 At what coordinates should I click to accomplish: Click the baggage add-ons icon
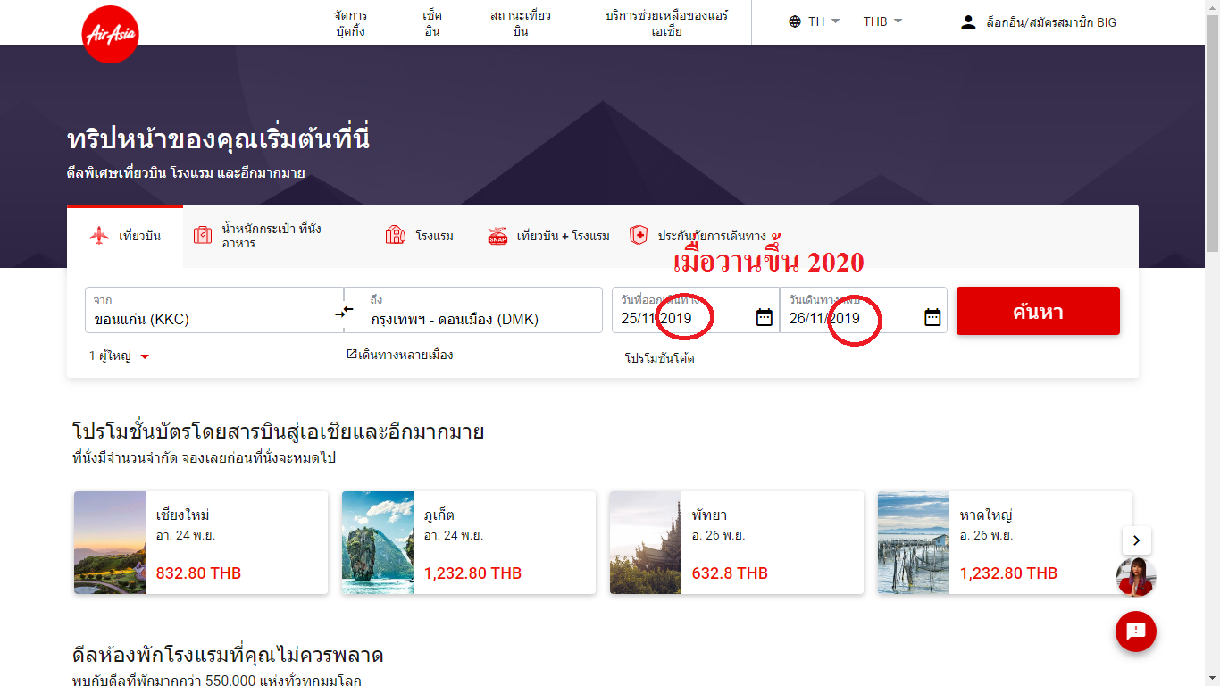click(204, 235)
